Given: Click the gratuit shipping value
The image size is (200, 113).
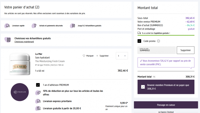Looking at the screenshot, I should (x=191, y=29).
